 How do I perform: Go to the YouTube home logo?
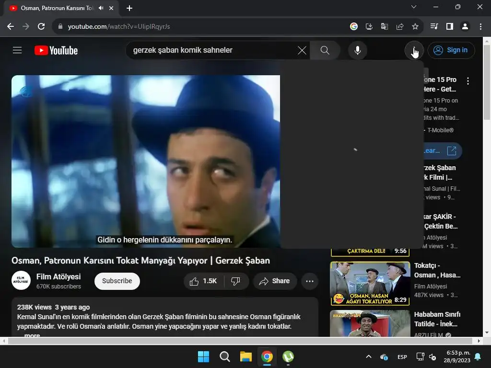point(56,50)
